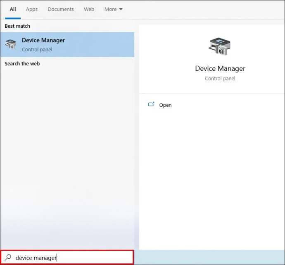This screenshot has height=265, width=285.
Task: Click the Search the web heading
Action: 22,64
